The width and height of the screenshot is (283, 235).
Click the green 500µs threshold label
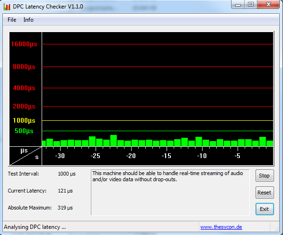pyautogui.click(x=24, y=131)
